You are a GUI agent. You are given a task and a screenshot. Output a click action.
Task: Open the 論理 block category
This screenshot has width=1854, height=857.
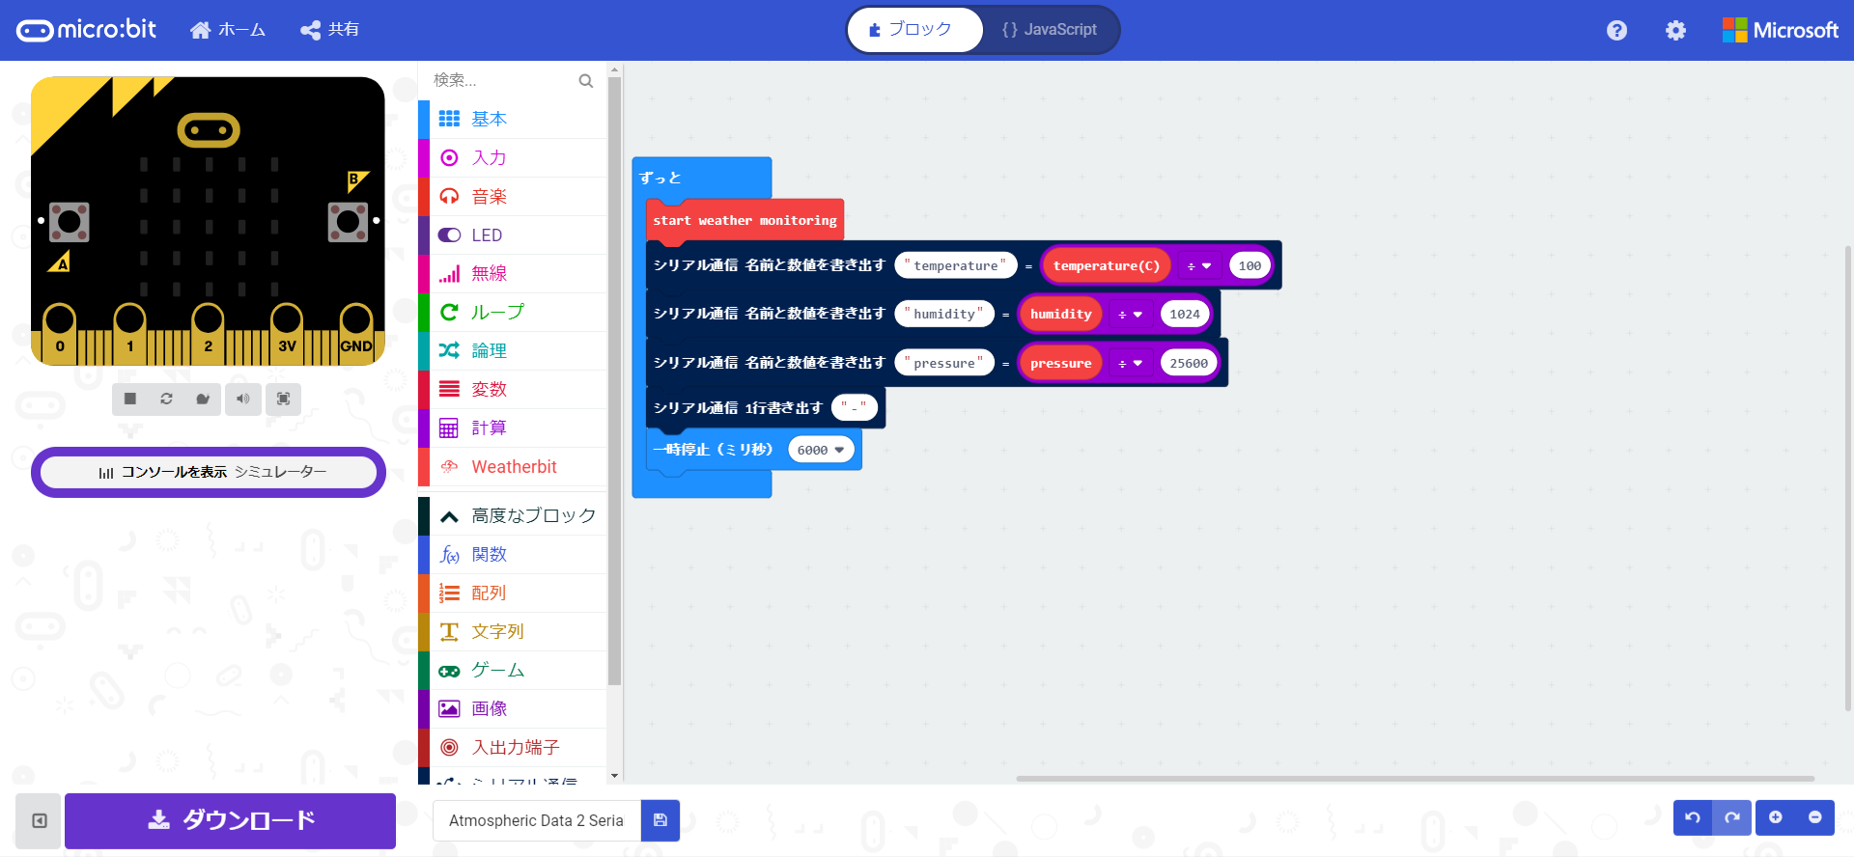pos(513,350)
